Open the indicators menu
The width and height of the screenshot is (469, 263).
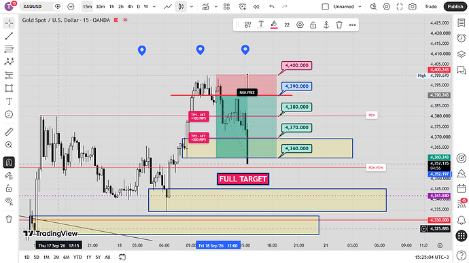pos(205,6)
